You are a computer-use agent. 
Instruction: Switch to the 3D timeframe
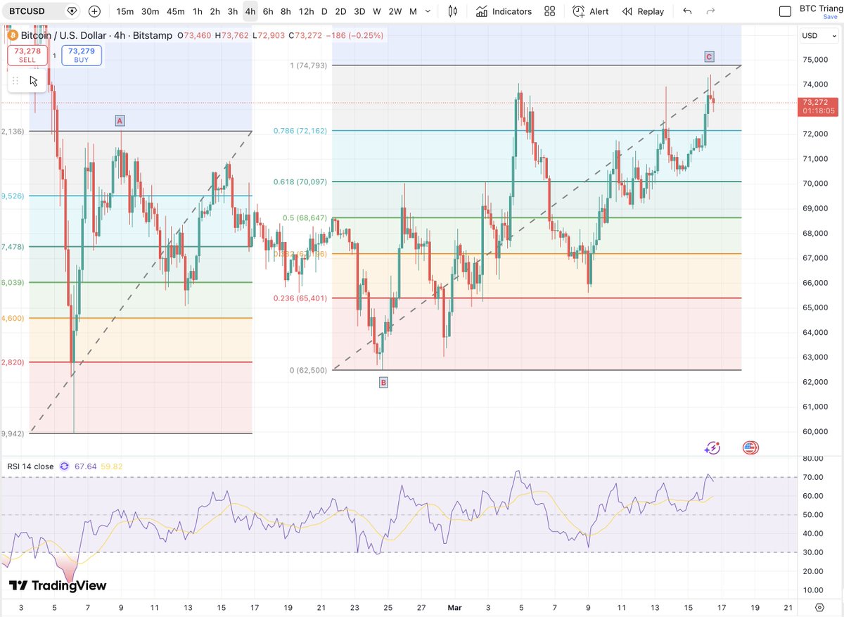click(359, 11)
